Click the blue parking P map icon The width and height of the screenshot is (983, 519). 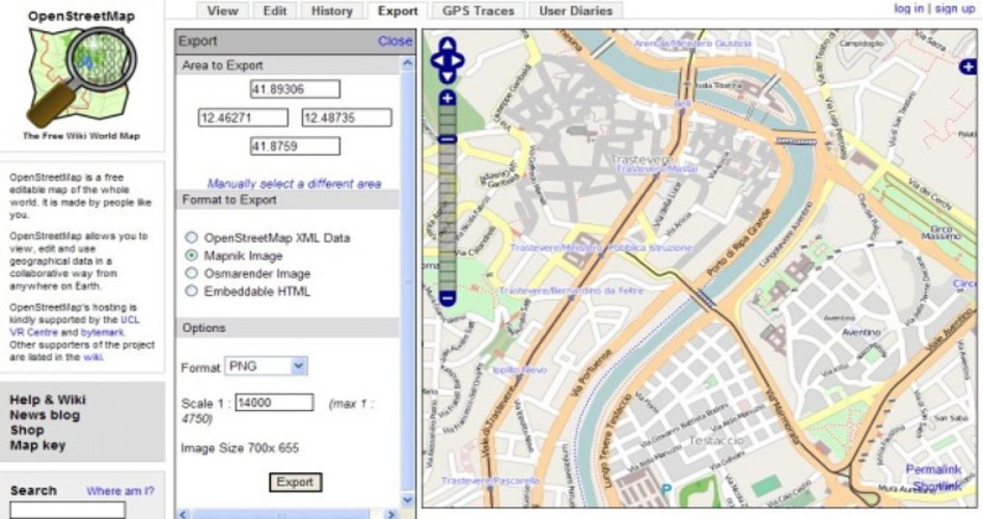666,490
